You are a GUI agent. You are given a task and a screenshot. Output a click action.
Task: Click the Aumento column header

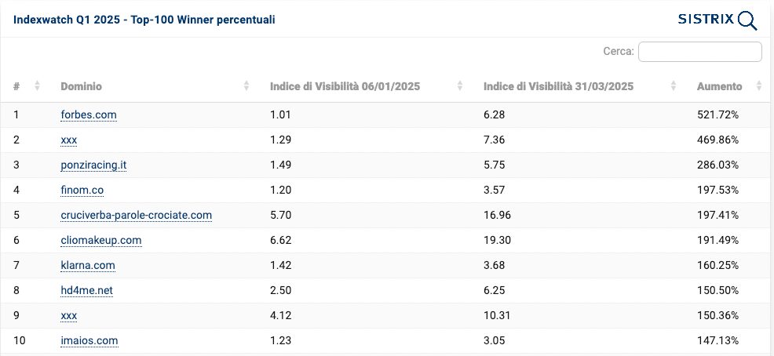pyautogui.click(x=719, y=86)
